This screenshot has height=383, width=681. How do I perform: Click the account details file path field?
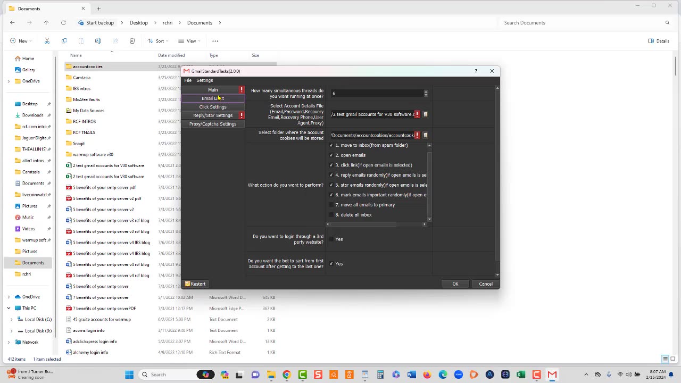(372, 114)
